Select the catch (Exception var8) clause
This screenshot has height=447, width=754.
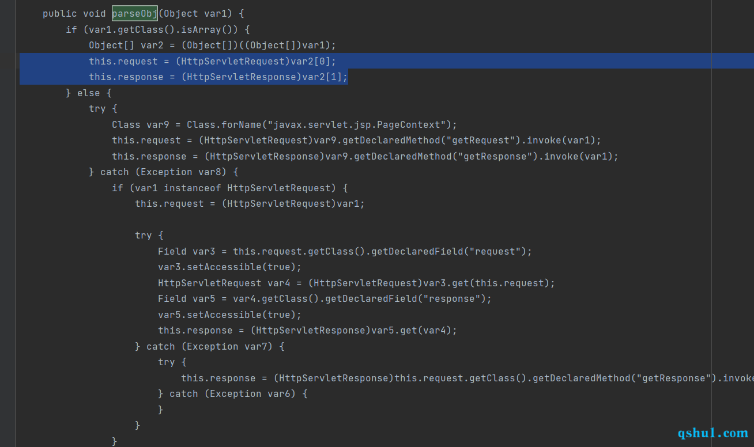(164, 172)
